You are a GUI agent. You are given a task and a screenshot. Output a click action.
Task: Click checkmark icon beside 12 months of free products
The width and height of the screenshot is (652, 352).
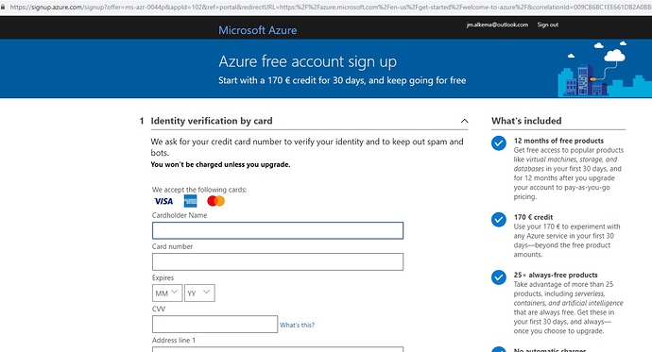(499, 143)
